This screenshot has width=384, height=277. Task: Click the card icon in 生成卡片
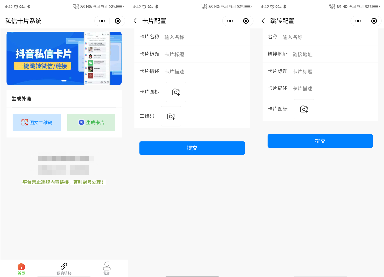pyautogui.click(x=81, y=123)
